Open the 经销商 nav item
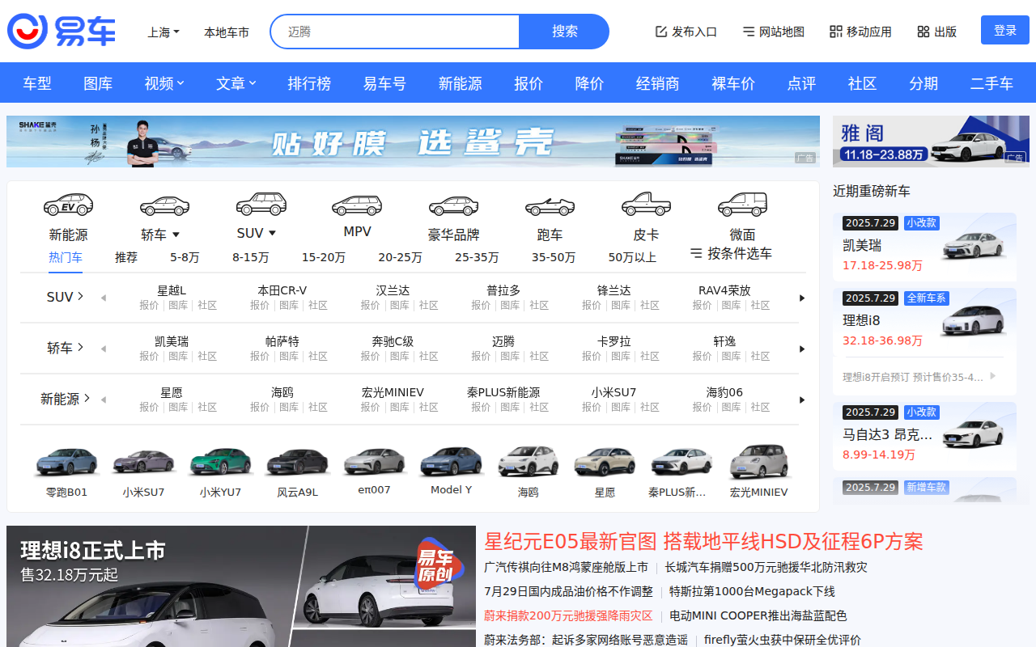Screen dimensions: 1036x647 pyautogui.click(x=657, y=83)
